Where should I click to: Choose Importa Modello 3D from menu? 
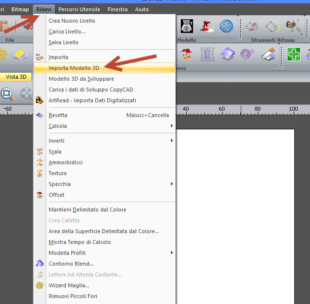point(74,68)
